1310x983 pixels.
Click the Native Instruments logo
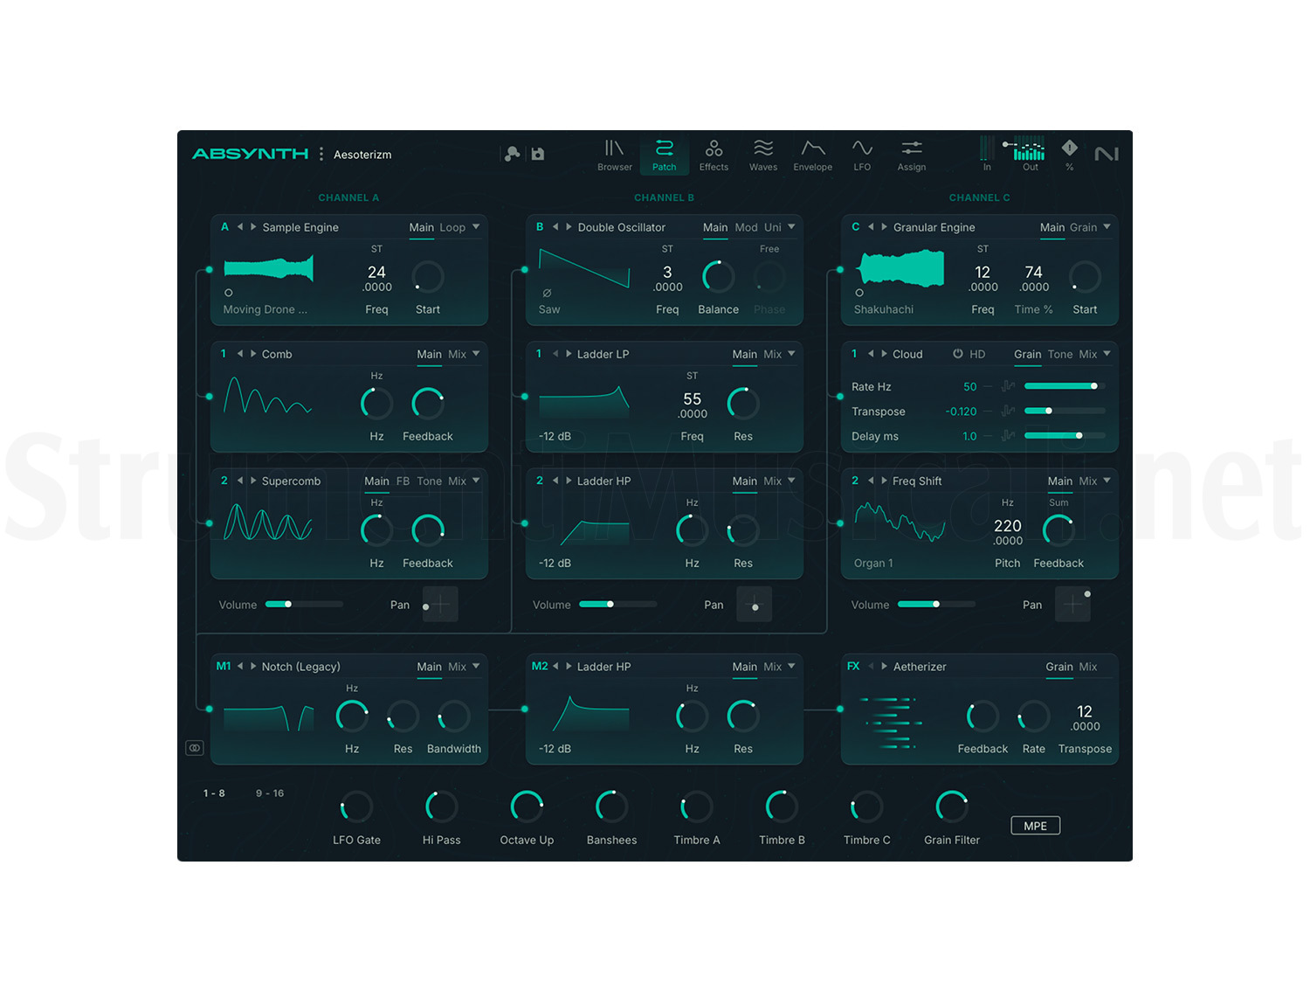click(1107, 154)
